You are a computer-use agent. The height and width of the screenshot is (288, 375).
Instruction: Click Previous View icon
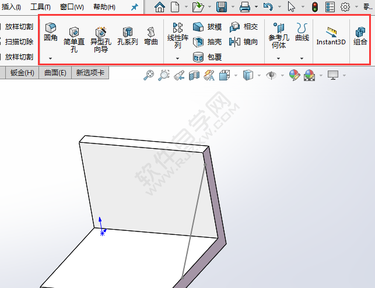pyautogui.click(x=179, y=75)
